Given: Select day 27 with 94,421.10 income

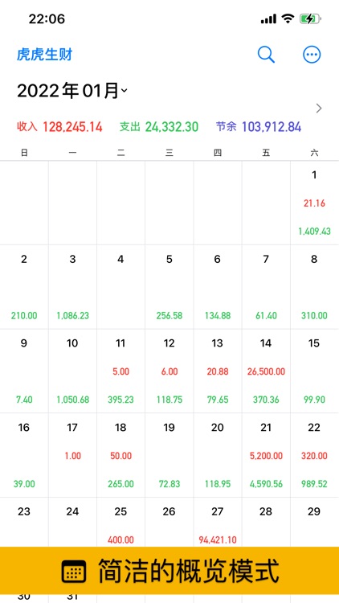Looking at the screenshot, I should point(218,522).
